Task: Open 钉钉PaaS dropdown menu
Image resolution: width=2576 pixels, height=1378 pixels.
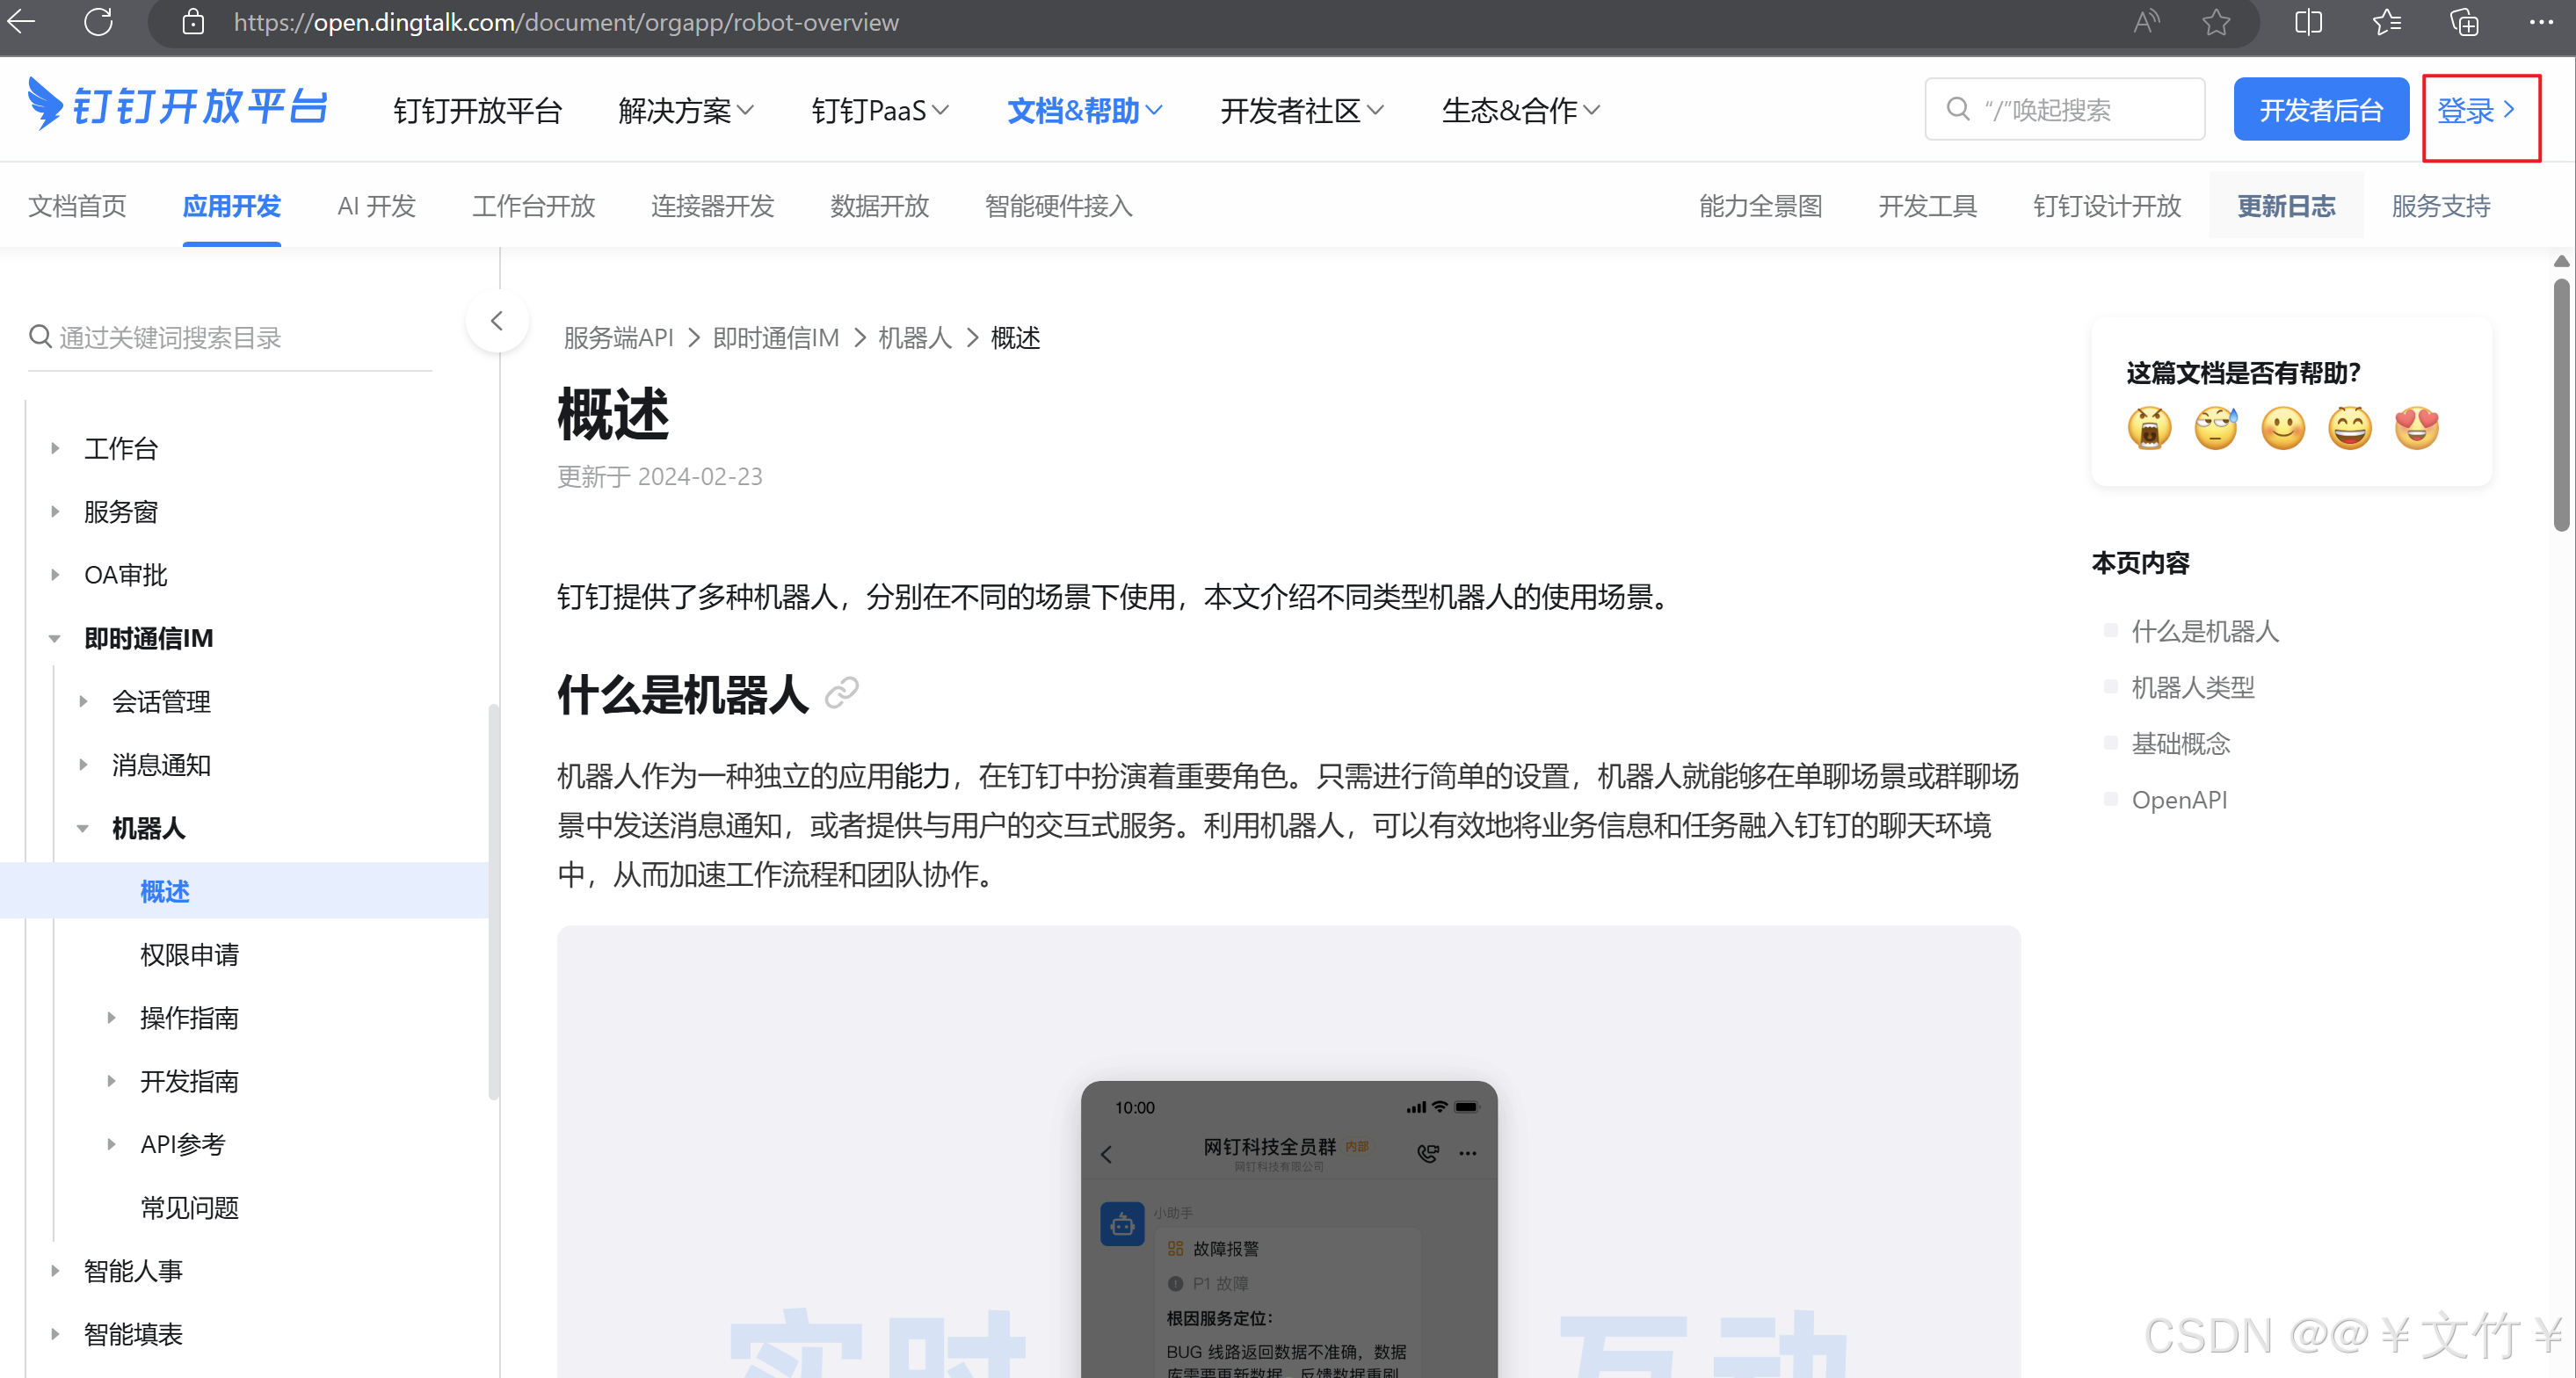Action: click(880, 110)
